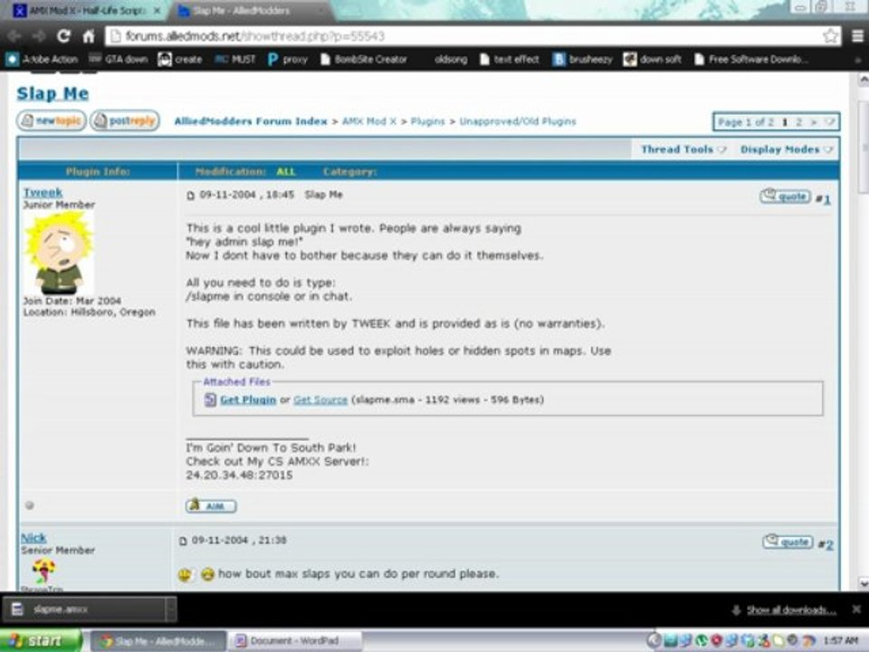The width and height of the screenshot is (869, 652).
Task: Click Show all downloads link
Action: (791, 609)
